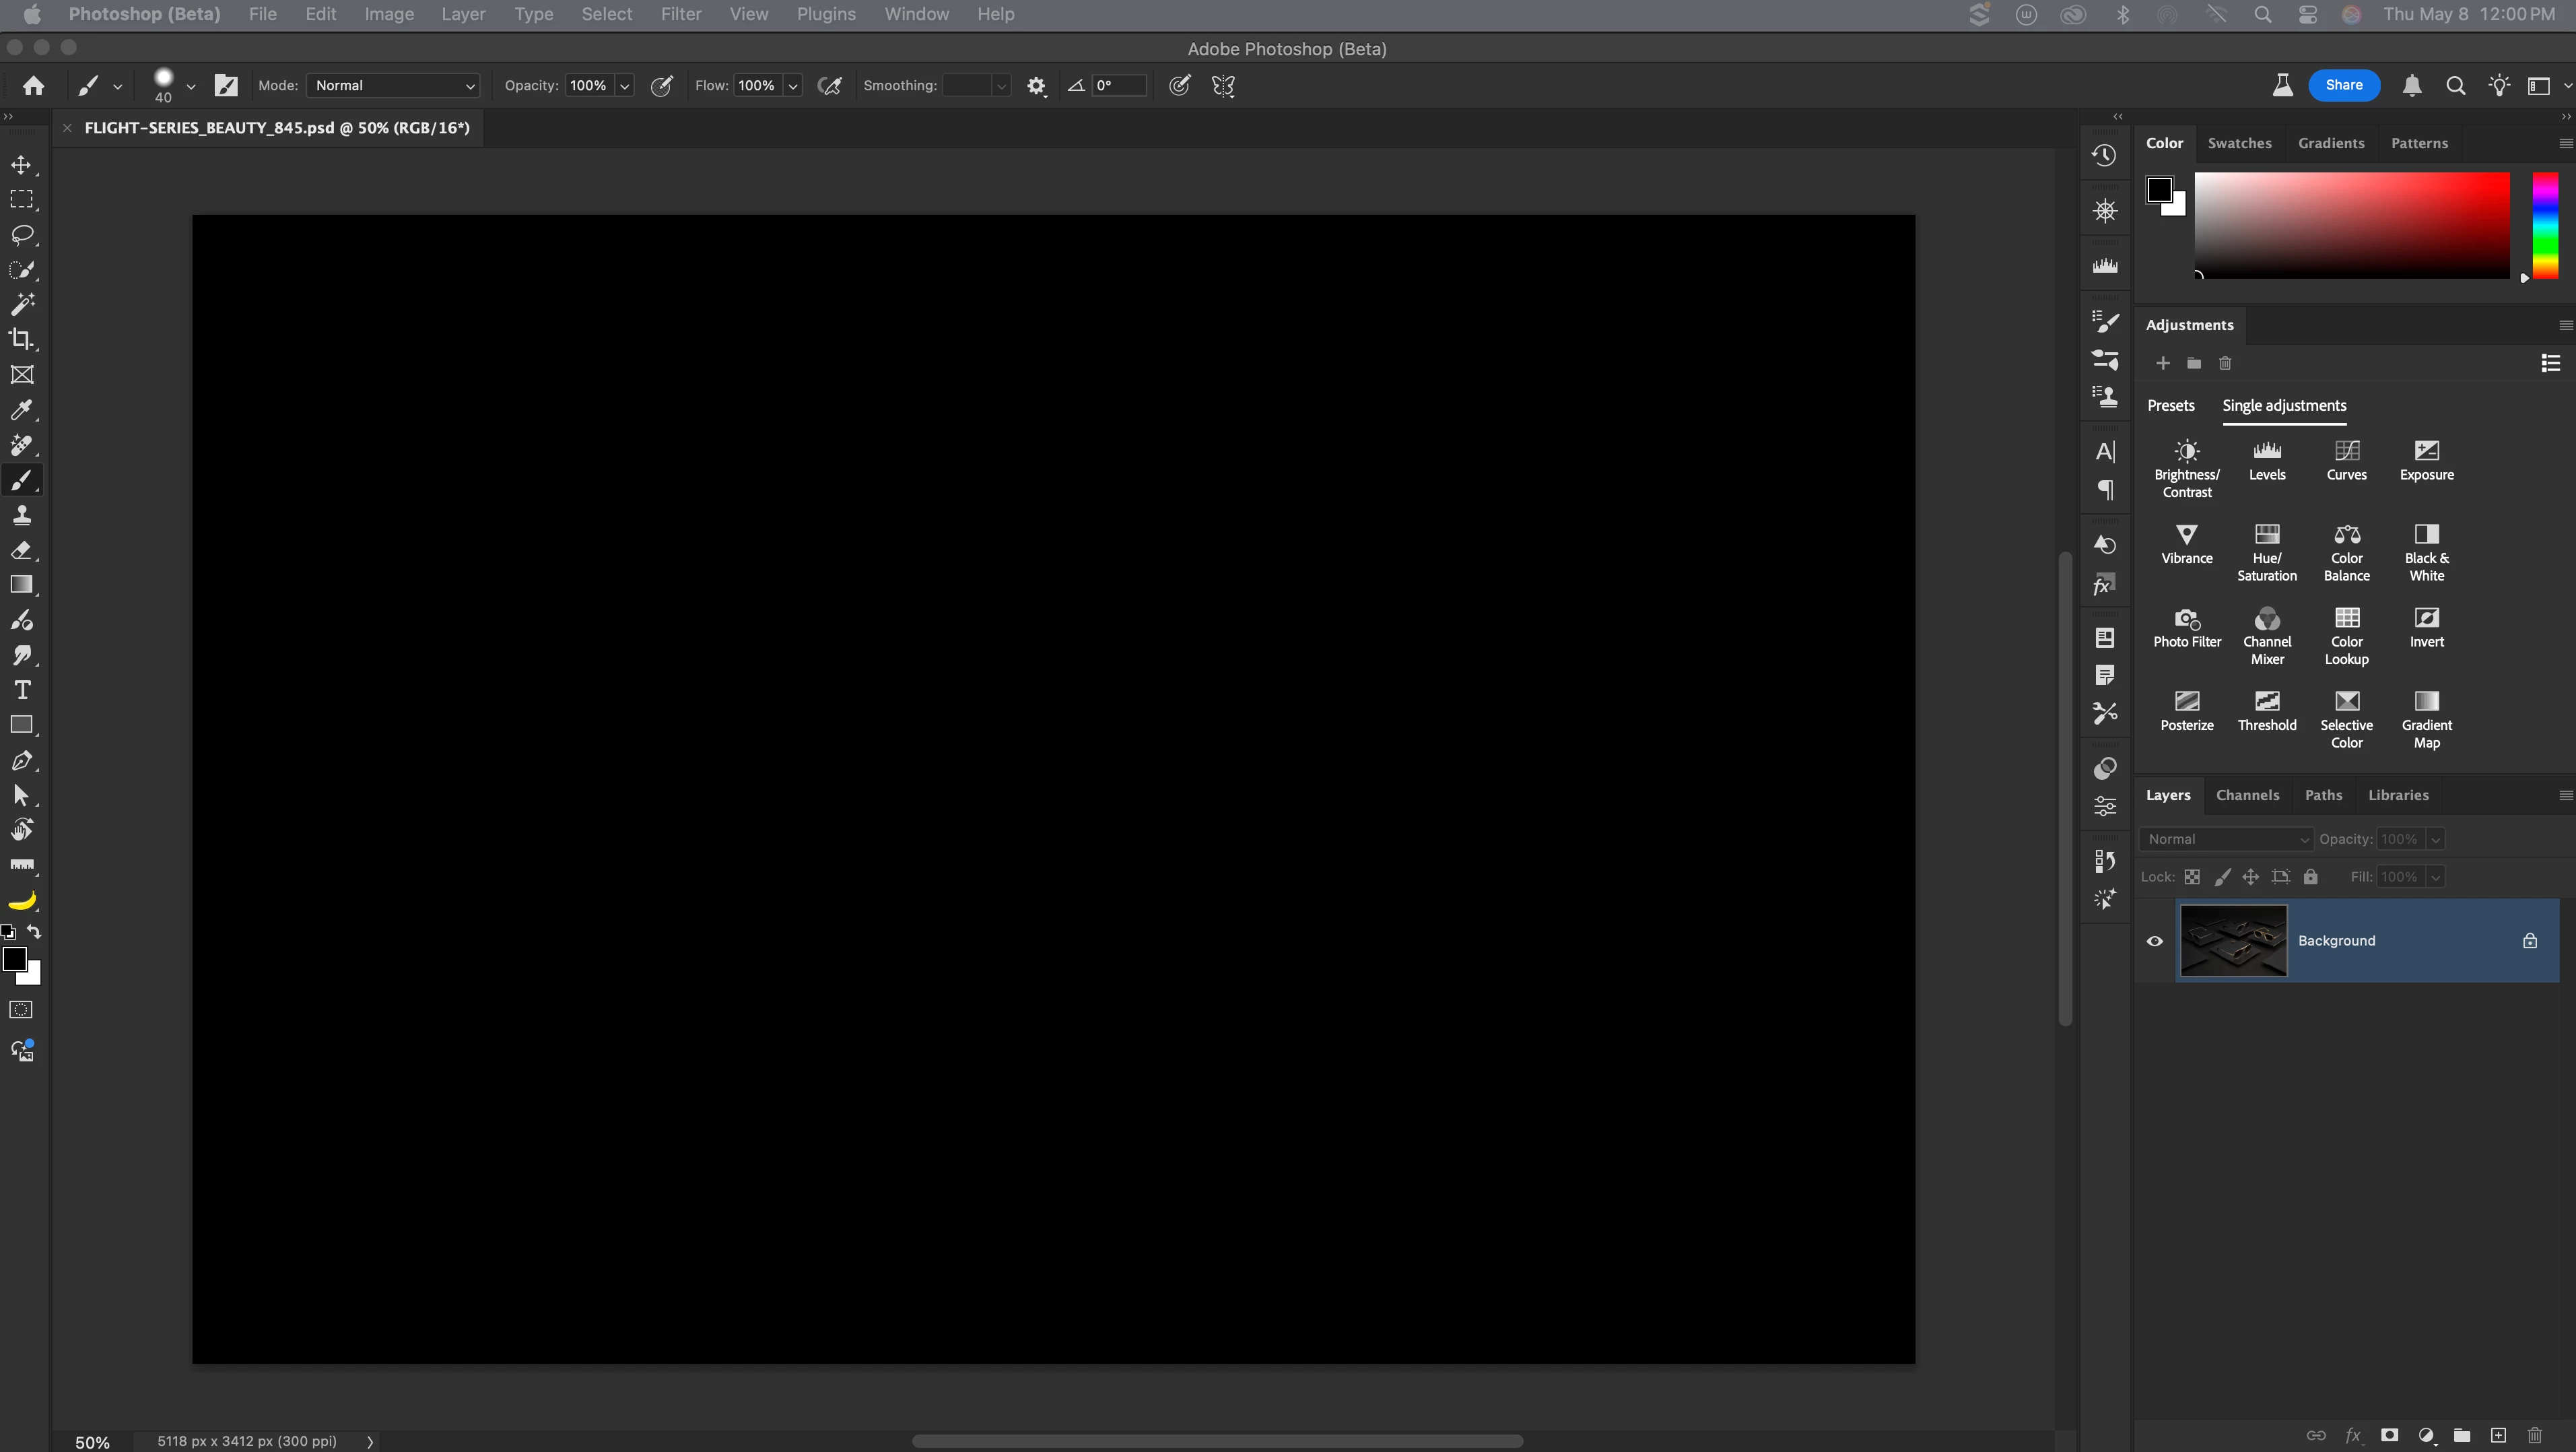The image size is (2576, 1452).
Task: Click the create new layer icon
Action: tap(2498, 1435)
